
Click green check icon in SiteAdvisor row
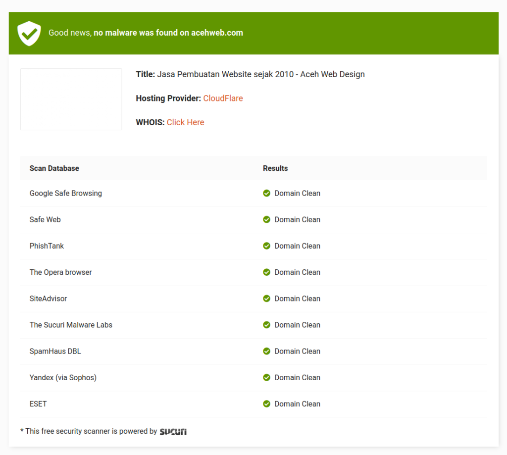(x=266, y=298)
